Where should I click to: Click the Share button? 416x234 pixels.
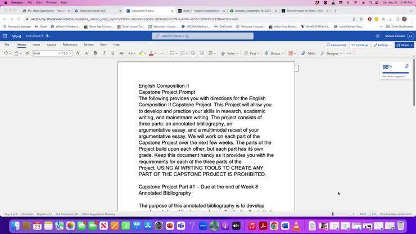(403, 45)
